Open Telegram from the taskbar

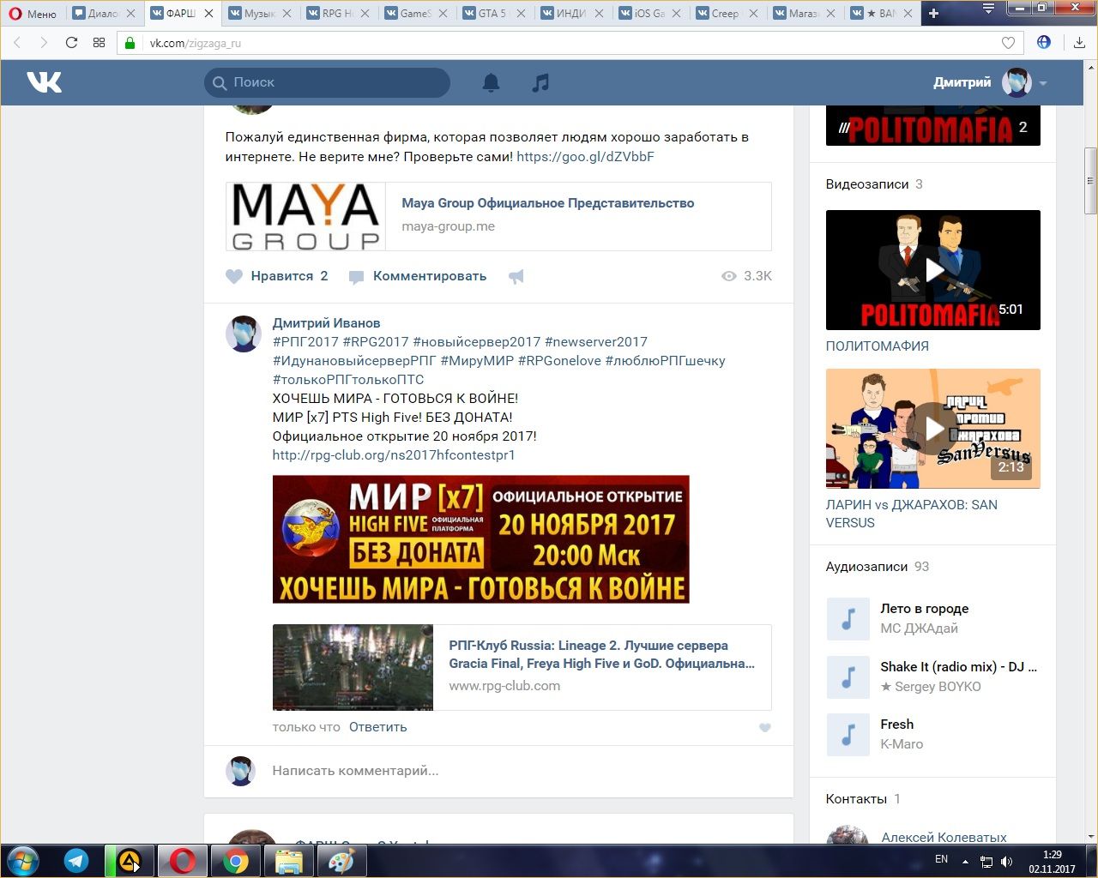[76, 861]
